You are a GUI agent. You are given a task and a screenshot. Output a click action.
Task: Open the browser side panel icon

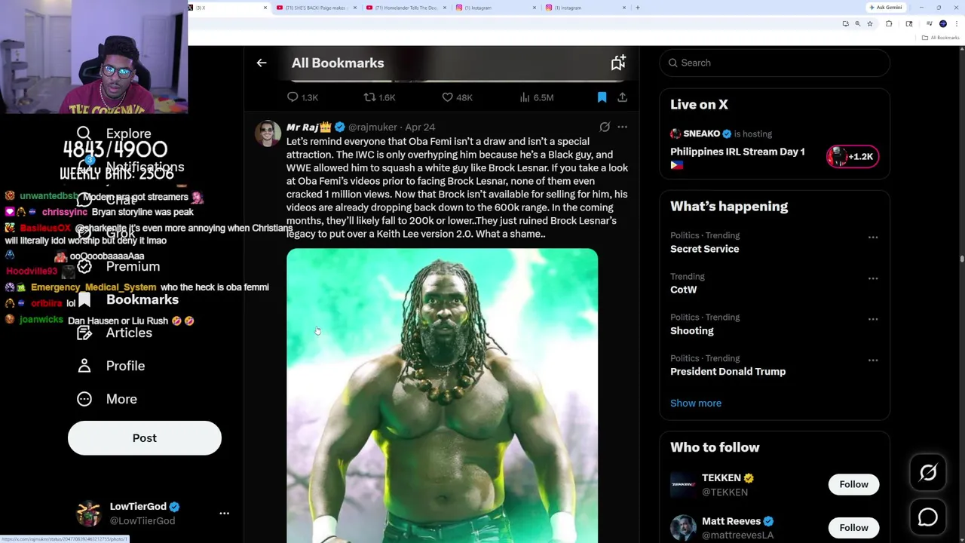[909, 24]
